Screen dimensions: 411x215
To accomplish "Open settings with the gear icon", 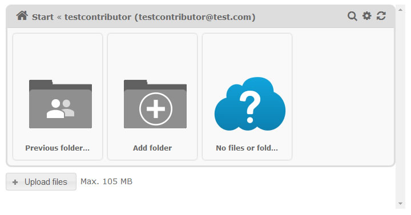I will [x=366, y=16].
